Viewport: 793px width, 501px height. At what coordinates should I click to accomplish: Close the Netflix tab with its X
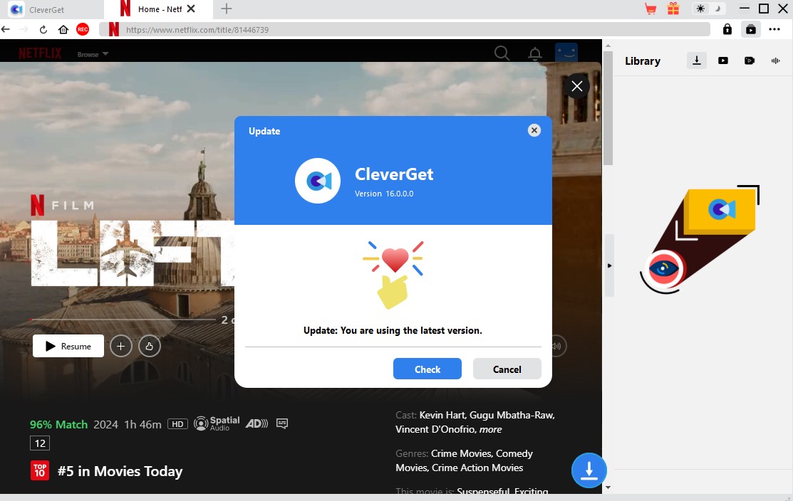[191, 9]
